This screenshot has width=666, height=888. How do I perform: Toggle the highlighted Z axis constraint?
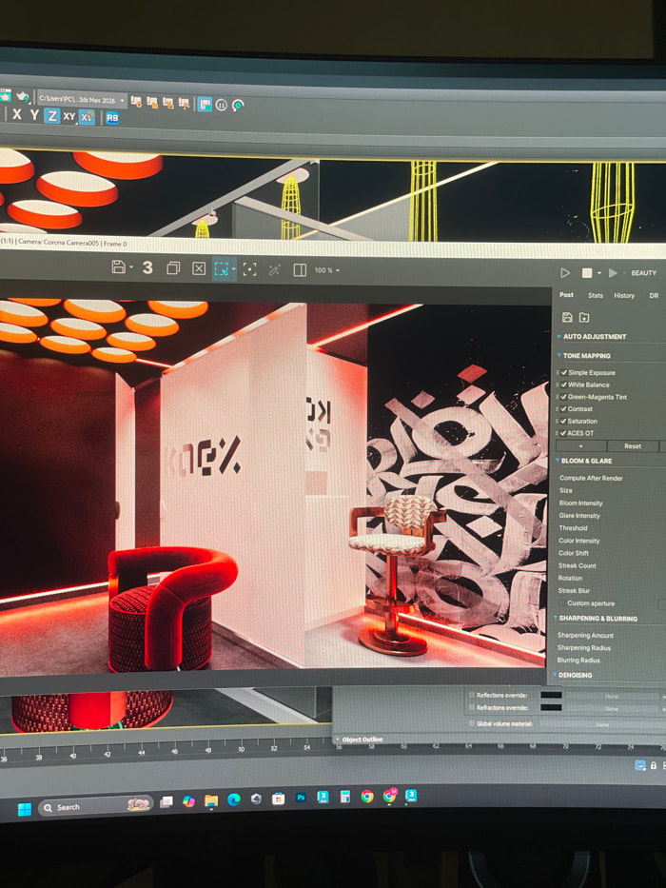click(52, 115)
